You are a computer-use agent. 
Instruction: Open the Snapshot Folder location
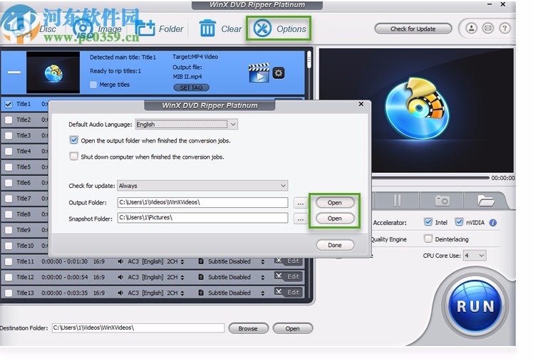click(x=335, y=219)
